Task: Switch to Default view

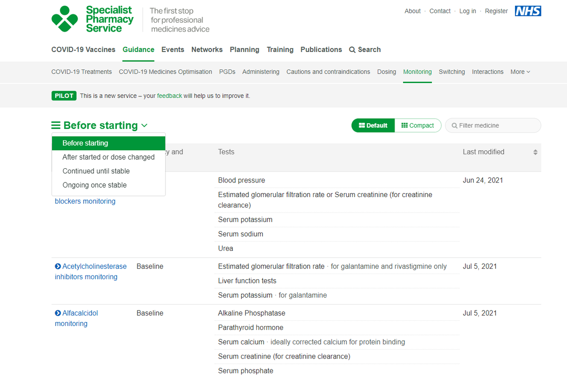Action: click(x=373, y=125)
